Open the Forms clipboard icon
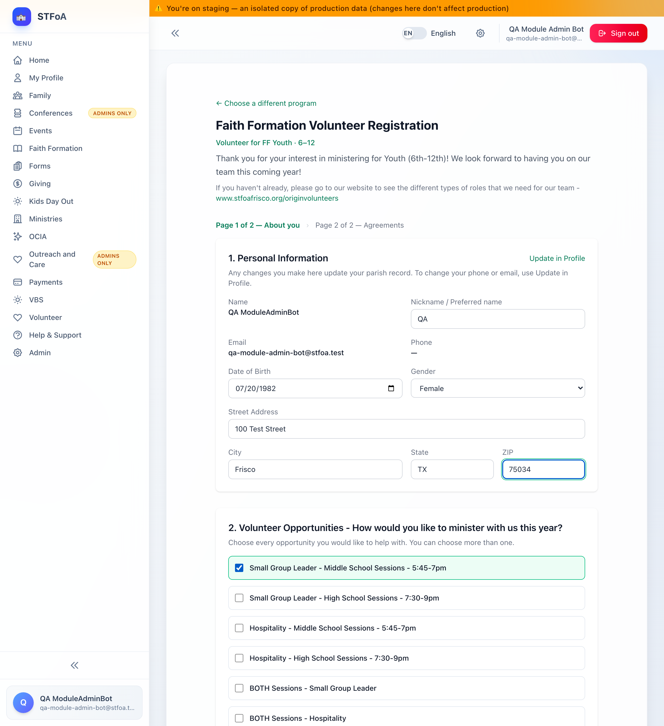Image resolution: width=664 pixels, height=726 pixels. [18, 166]
